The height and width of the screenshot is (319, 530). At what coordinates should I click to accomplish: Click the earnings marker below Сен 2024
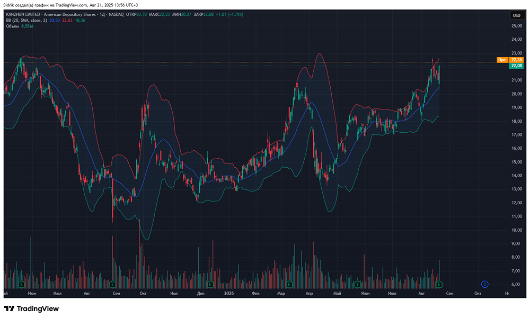(x=112, y=284)
